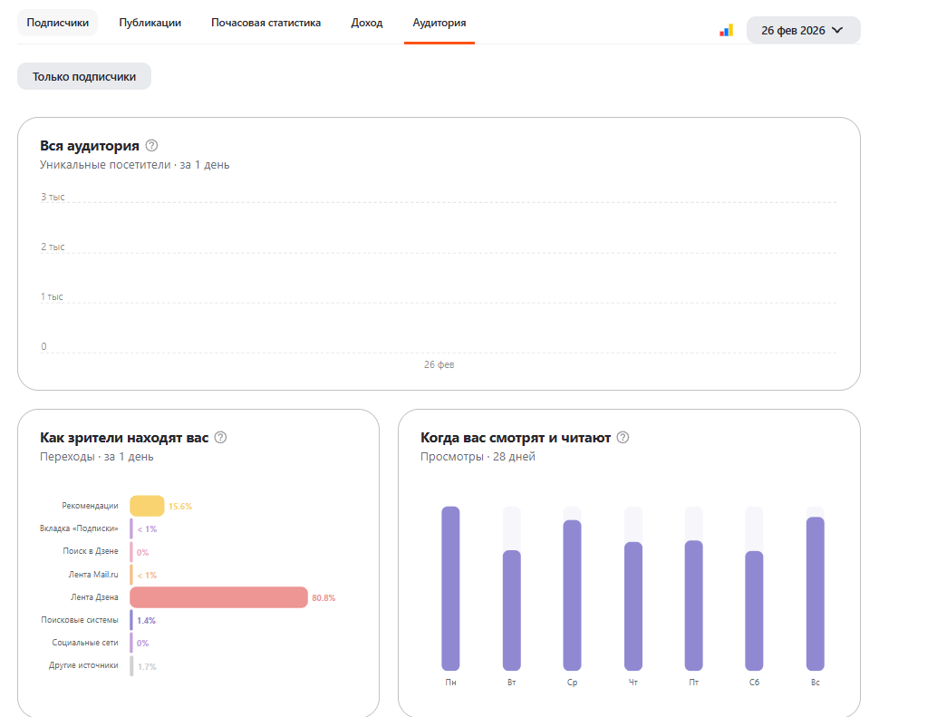Select the yellow Рекомендации bar

point(147,506)
